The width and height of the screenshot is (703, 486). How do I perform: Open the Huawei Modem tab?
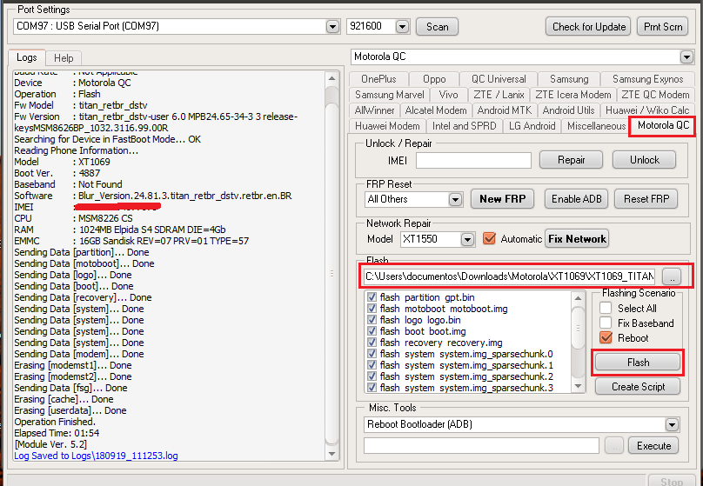[387, 126]
